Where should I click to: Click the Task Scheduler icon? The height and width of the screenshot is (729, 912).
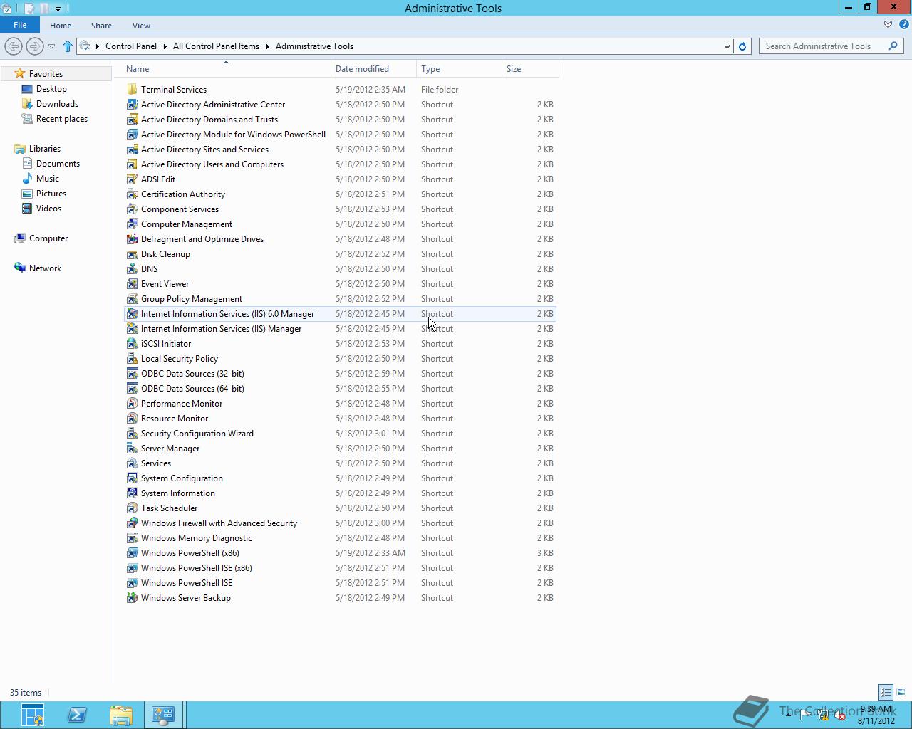coord(132,508)
